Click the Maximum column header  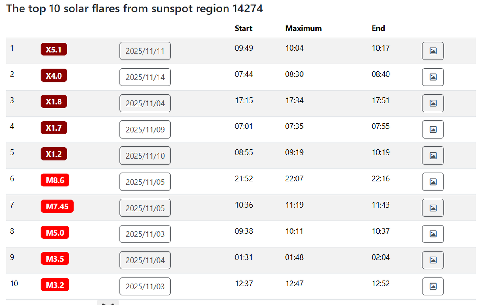point(303,28)
